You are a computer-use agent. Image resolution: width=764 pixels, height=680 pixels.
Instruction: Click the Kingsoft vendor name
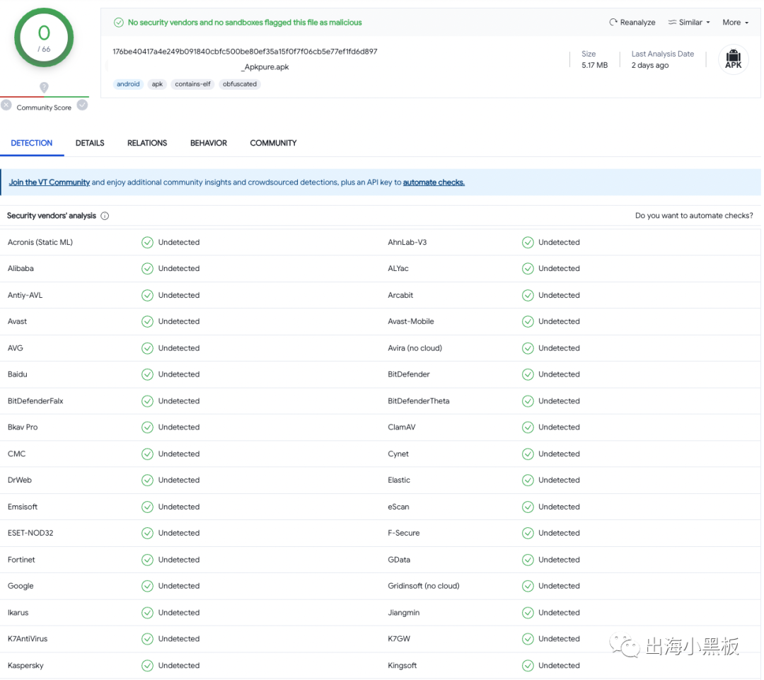[x=402, y=666]
